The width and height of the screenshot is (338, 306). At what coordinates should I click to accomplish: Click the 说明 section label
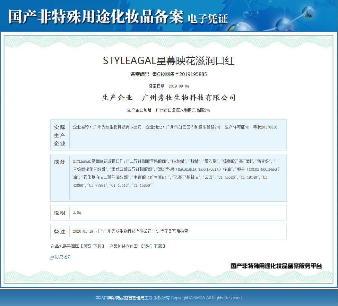[59, 213]
